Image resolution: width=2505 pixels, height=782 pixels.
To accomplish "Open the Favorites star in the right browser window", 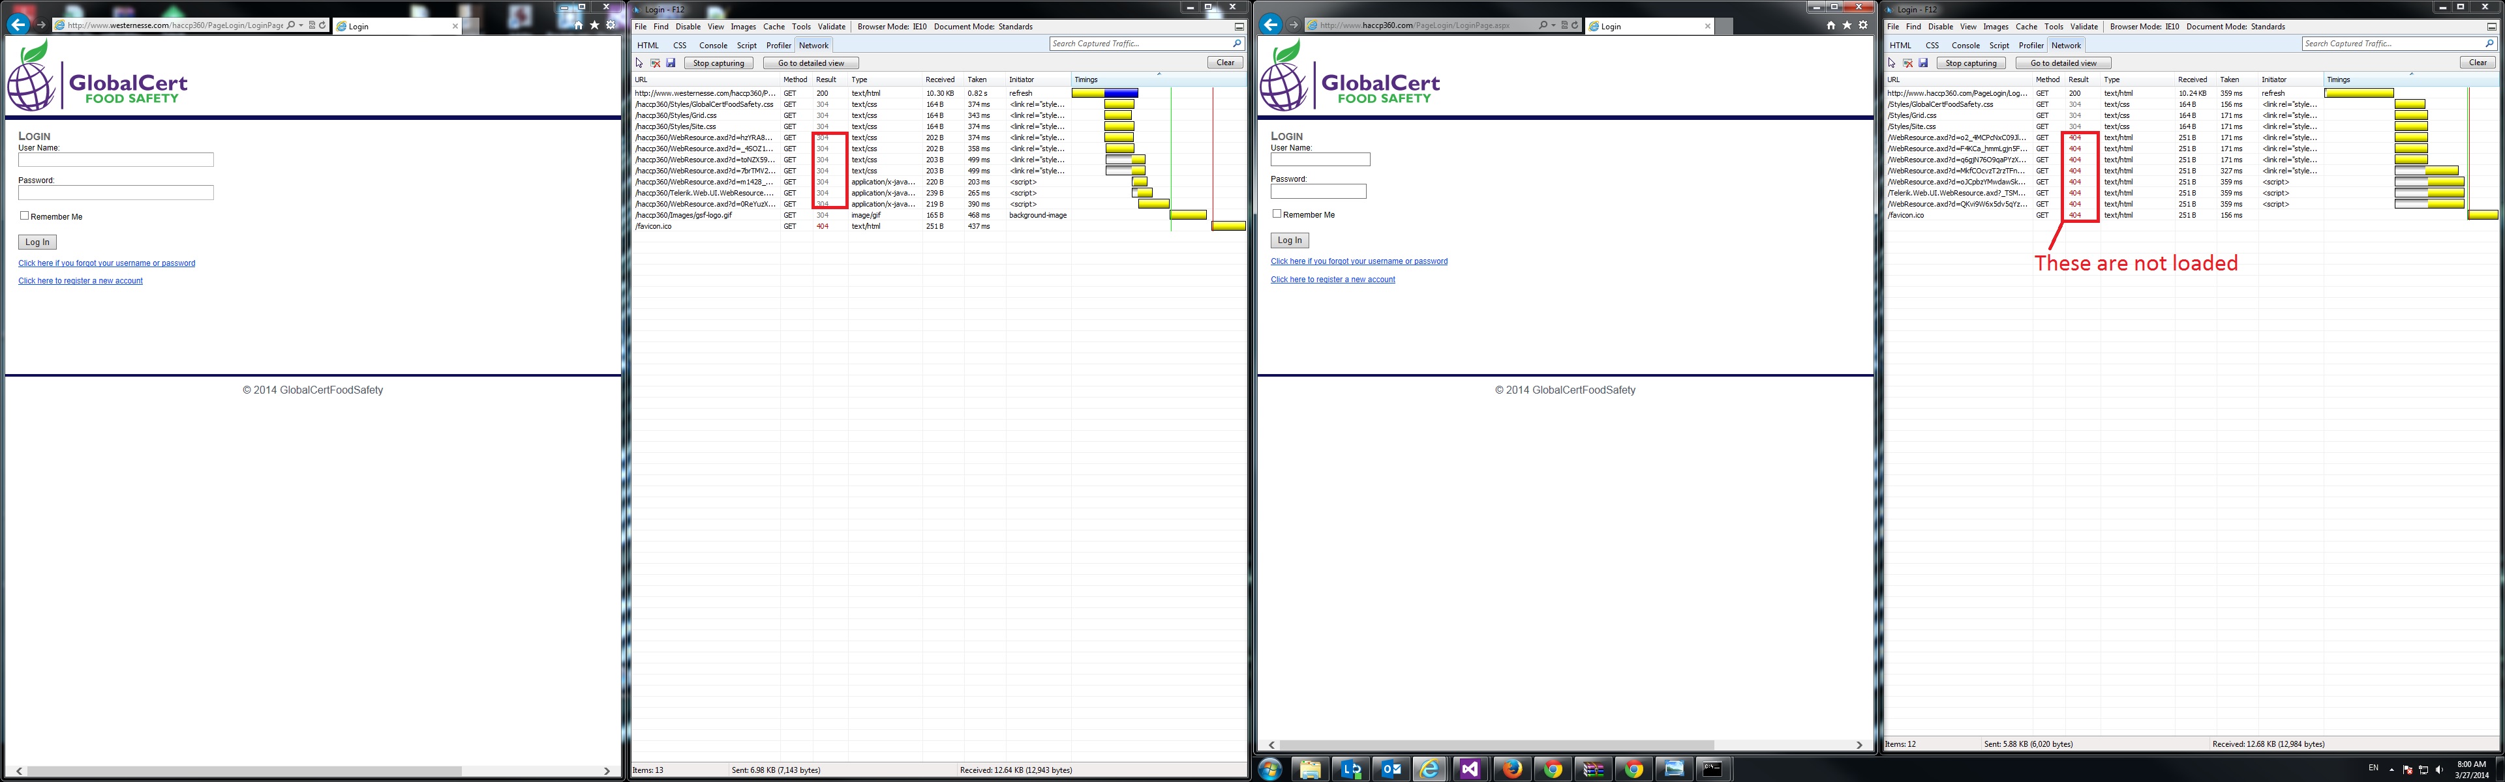I will click(1847, 25).
